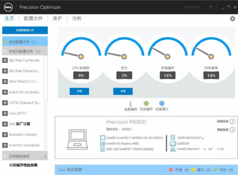Toggle Dell 出厂设置 profile switch
This screenshot has width=238, height=175.
[5, 124]
